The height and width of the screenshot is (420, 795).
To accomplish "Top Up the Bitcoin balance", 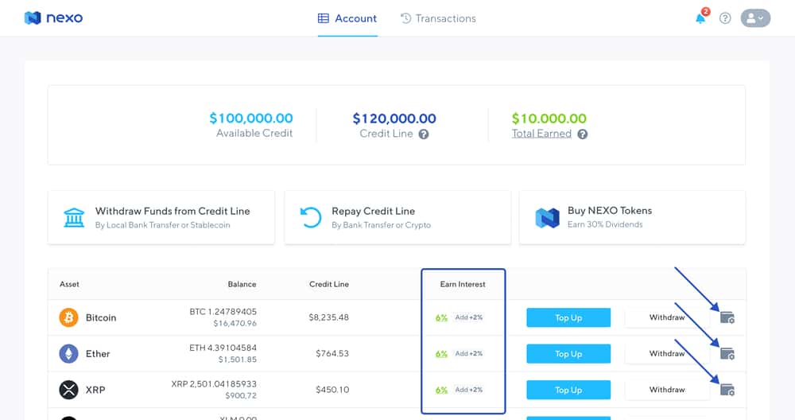I will pyautogui.click(x=568, y=317).
